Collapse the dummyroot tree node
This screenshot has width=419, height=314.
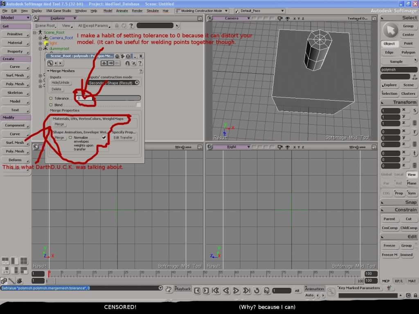40,49
